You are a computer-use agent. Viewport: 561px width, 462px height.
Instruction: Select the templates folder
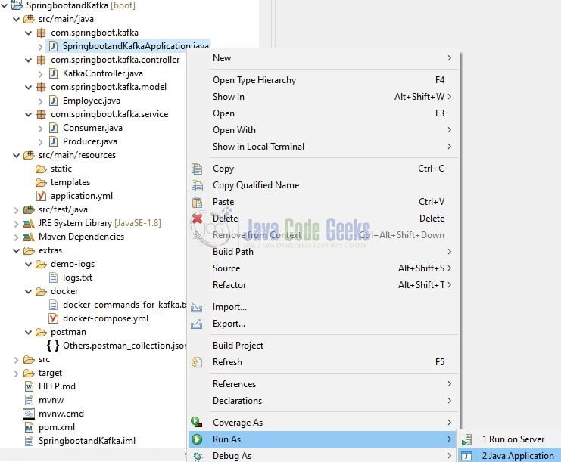[x=70, y=182]
